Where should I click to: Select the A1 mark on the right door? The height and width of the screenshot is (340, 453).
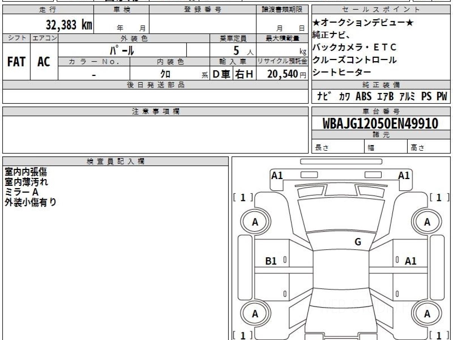[411, 261]
